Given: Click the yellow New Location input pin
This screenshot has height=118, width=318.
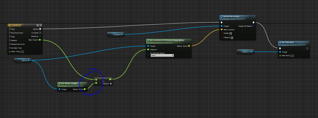Looking at the screenshot, I should pos(222,30).
